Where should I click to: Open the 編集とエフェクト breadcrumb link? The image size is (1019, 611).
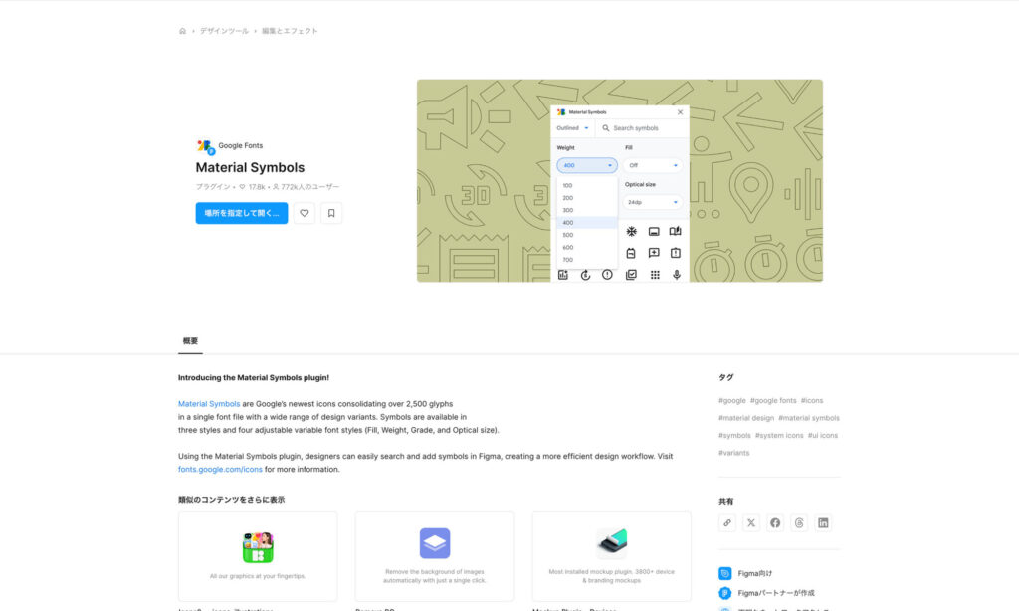coord(290,31)
